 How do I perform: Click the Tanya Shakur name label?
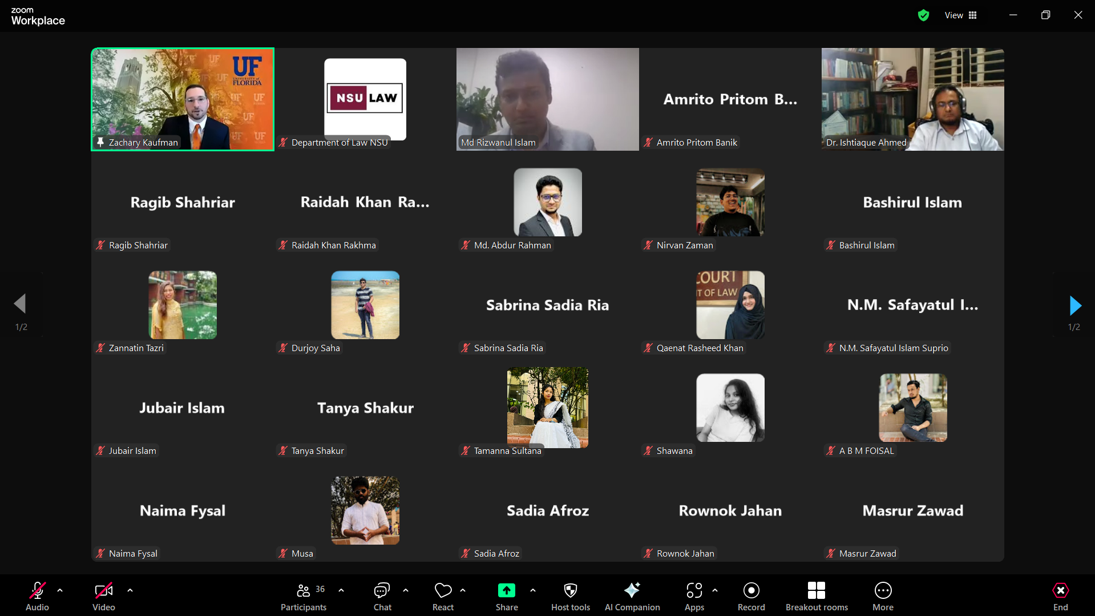tap(317, 450)
